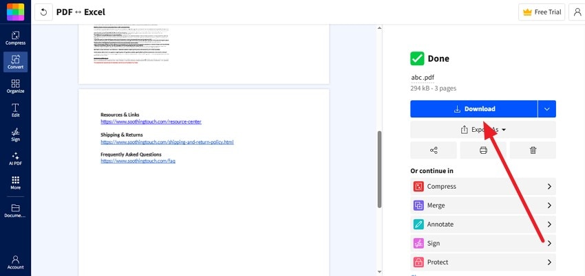Open the soothingtouch resource-center link
The height and width of the screenshot is (276, 585).
(151, 122)
